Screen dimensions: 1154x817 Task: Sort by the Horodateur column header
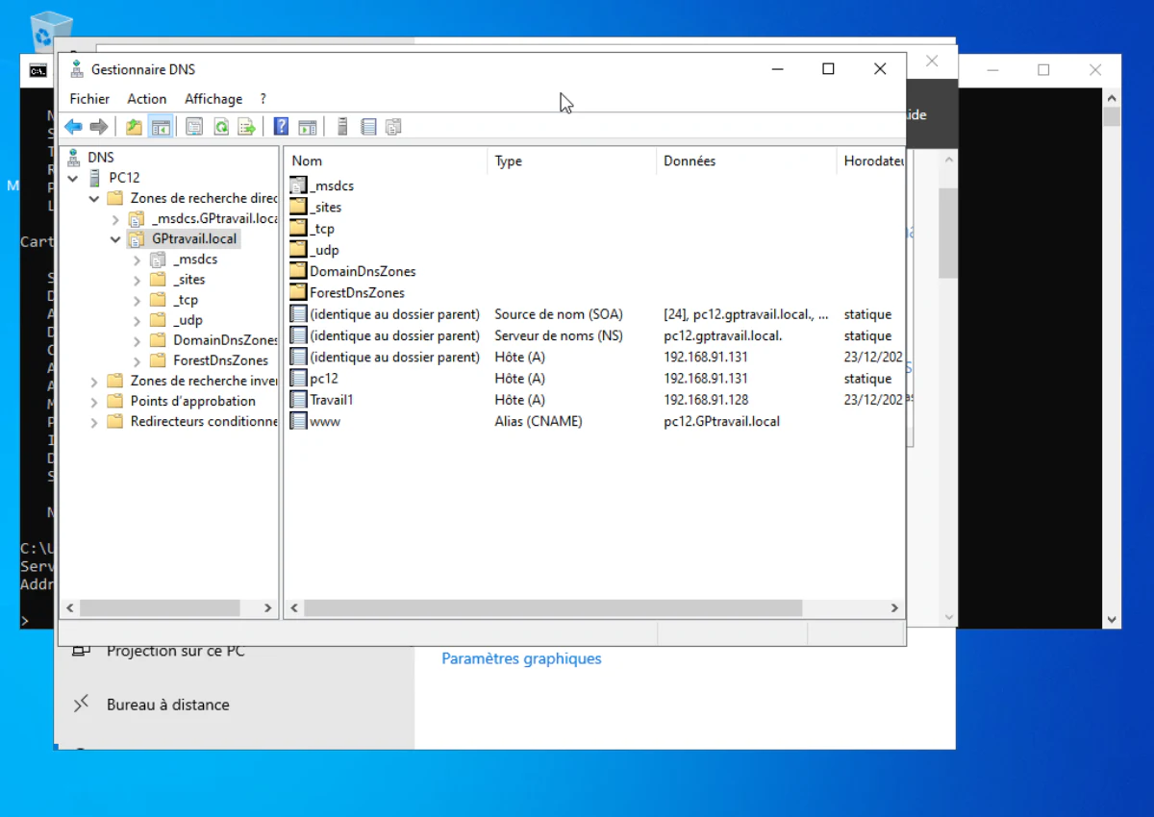[871, 161]
